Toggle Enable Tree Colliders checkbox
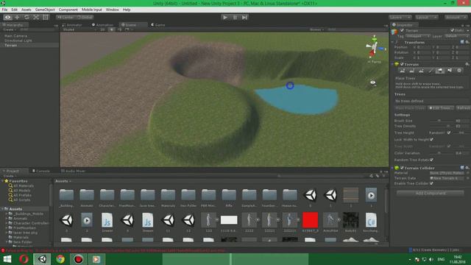471x265 pixels. point(432,183)
